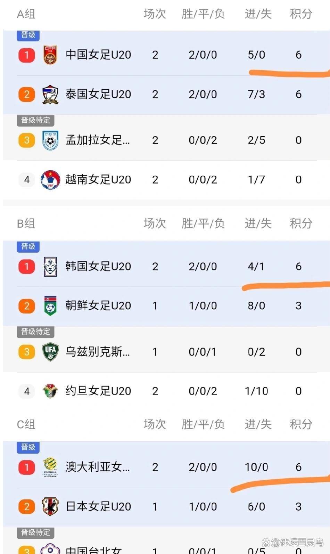Open 中国女足U20 team page
The height and width of the screenshot is (554, 330).
pos(98,55)
